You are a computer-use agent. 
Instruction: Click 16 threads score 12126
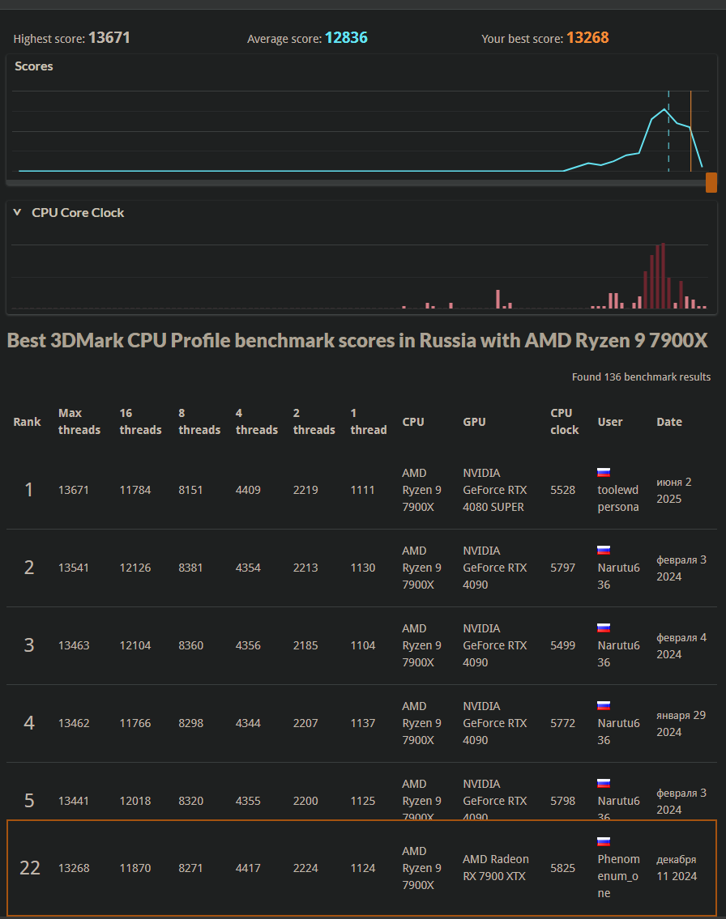pyautogui.click(x=135, y=568)
